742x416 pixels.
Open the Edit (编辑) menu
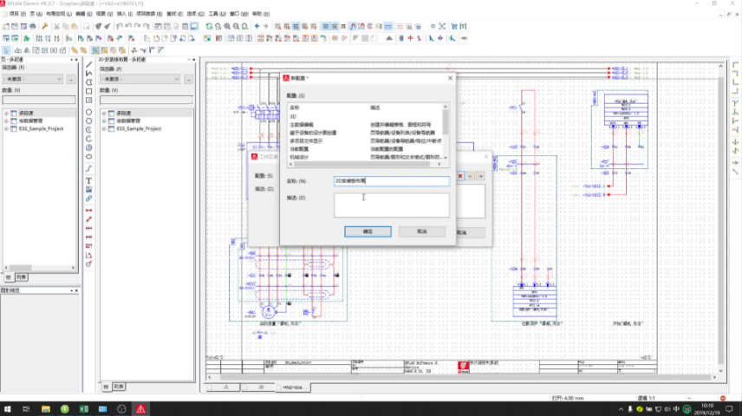[82, 14]
